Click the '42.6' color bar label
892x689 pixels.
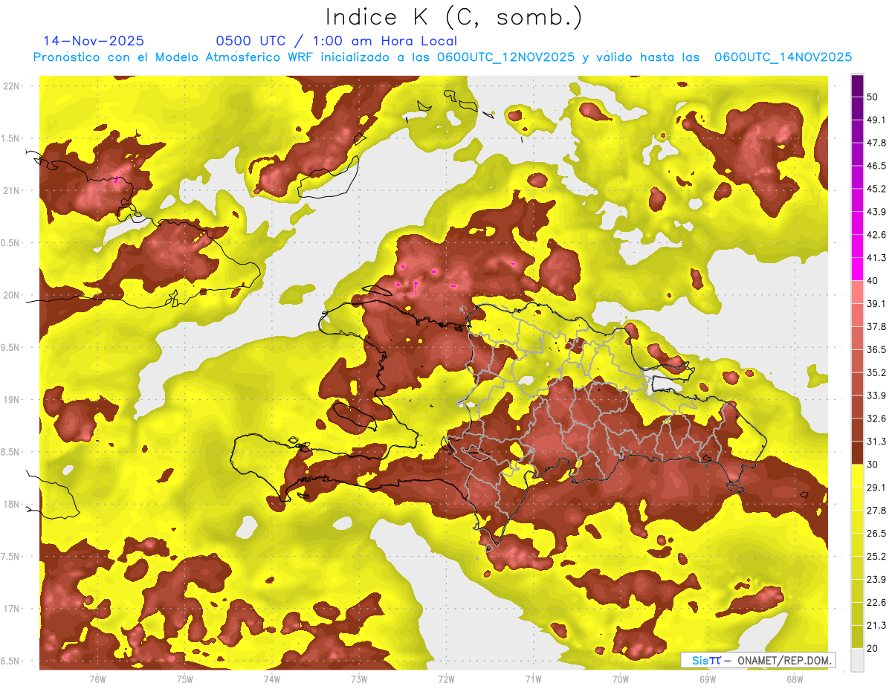coord(876,235)
